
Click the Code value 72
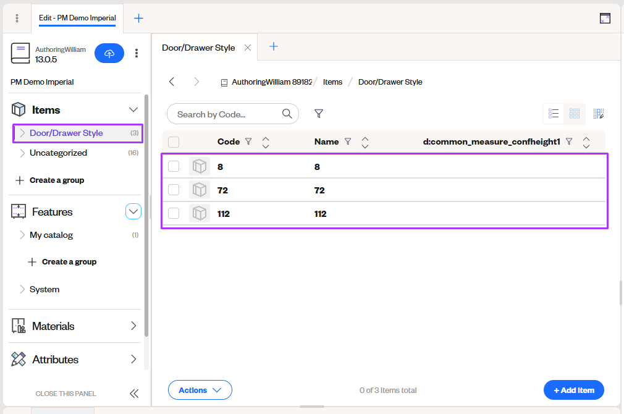222,190
